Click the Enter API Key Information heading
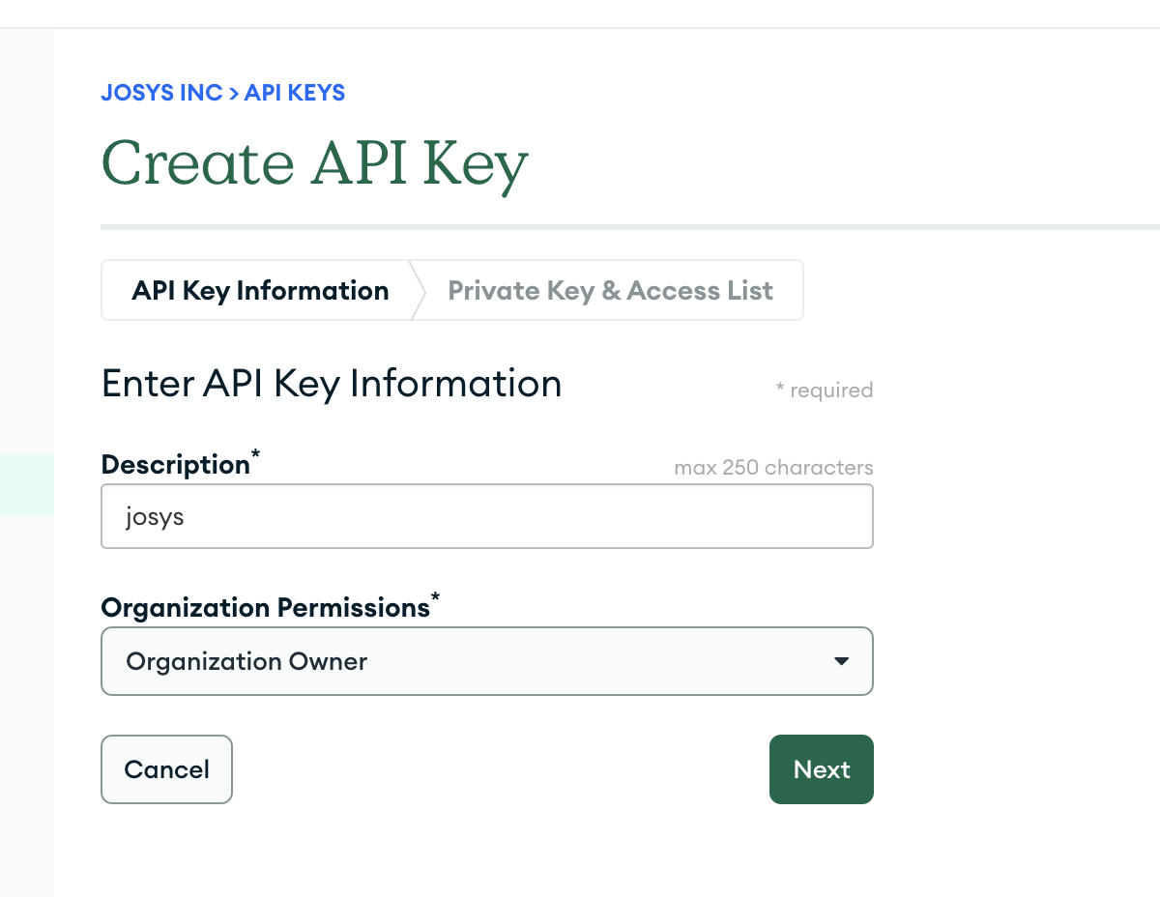Image resolution: width=1160 pixels, height=897 pixels. tap(332, 384)
